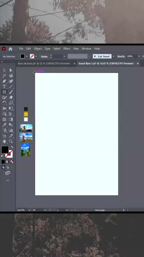The width and height of the screenshot is (144, 257).
Task: Select the Type tool
Action: (x=4, y=86)
